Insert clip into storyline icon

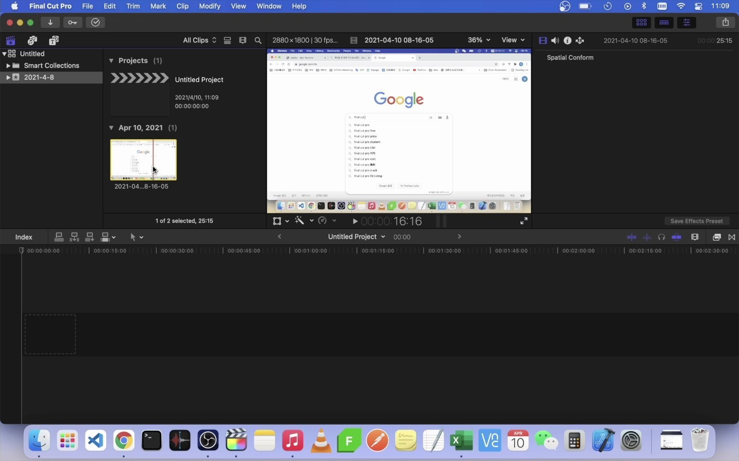74,237
